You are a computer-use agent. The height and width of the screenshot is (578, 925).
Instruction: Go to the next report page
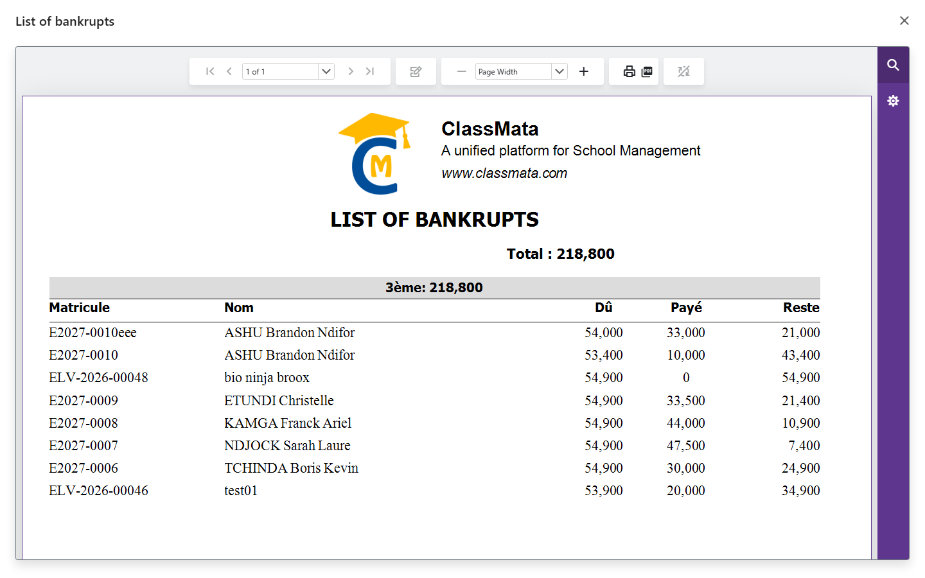point(351,71)
